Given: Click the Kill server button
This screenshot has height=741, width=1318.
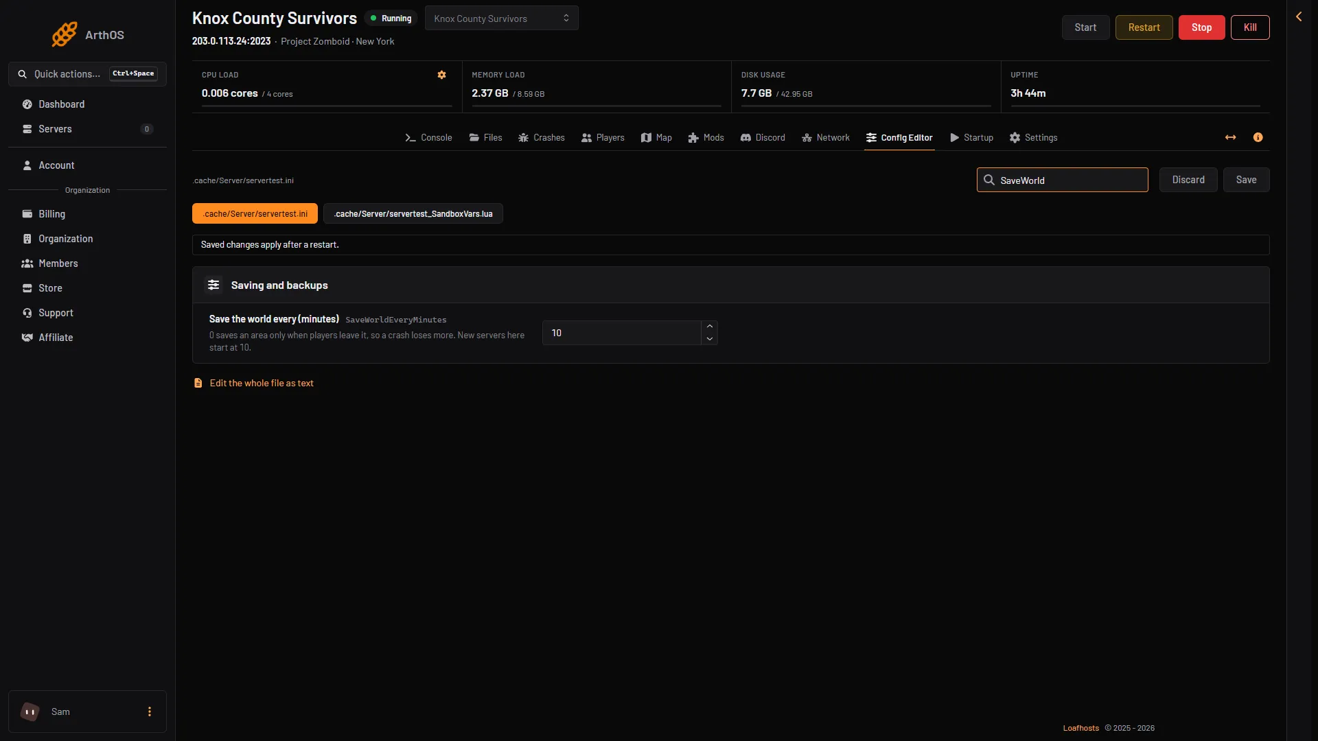Looking at the screenshot, I should click(x=1250, y=27).
